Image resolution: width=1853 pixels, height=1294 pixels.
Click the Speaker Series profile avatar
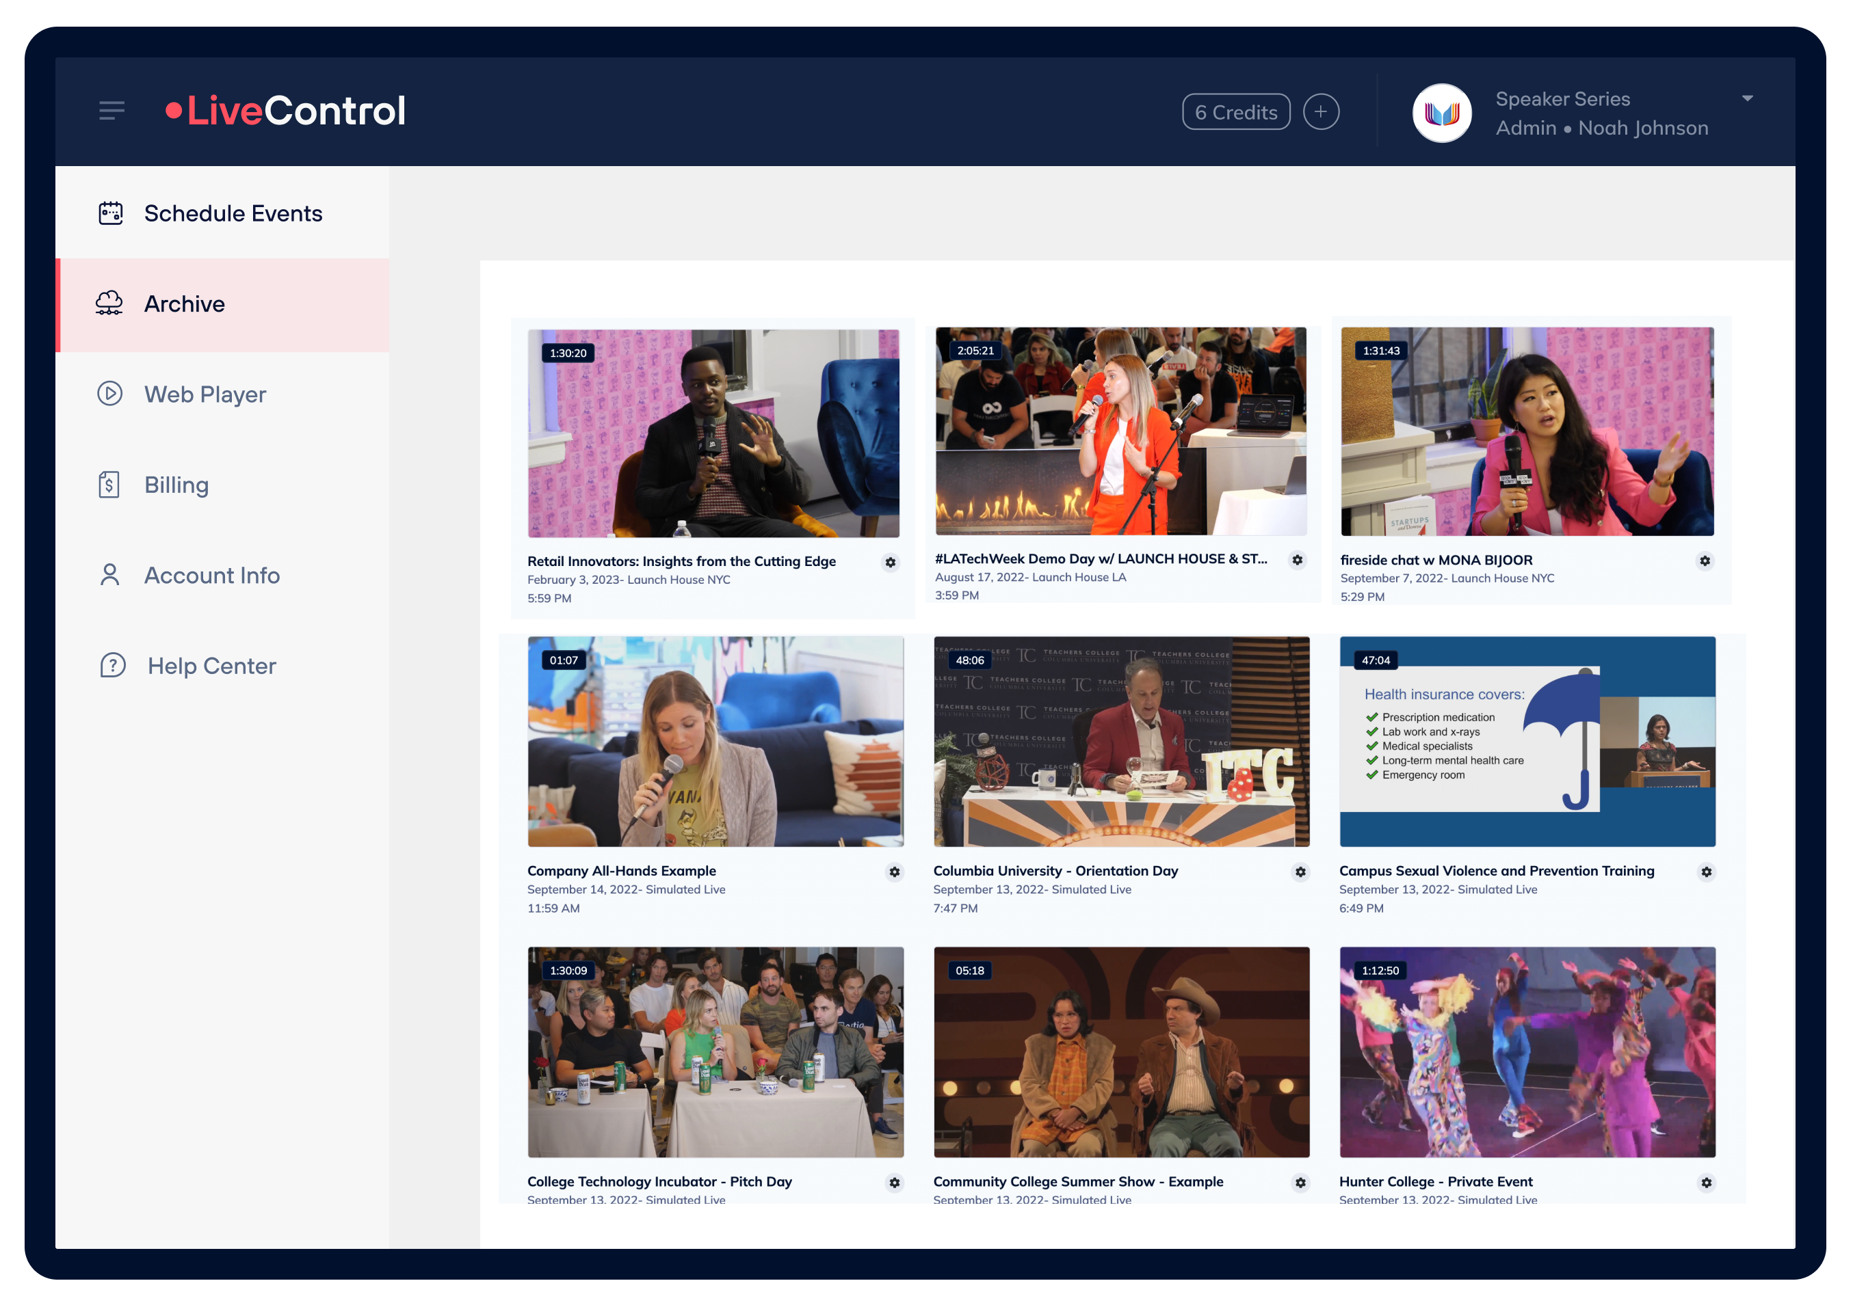[1441, 113]
